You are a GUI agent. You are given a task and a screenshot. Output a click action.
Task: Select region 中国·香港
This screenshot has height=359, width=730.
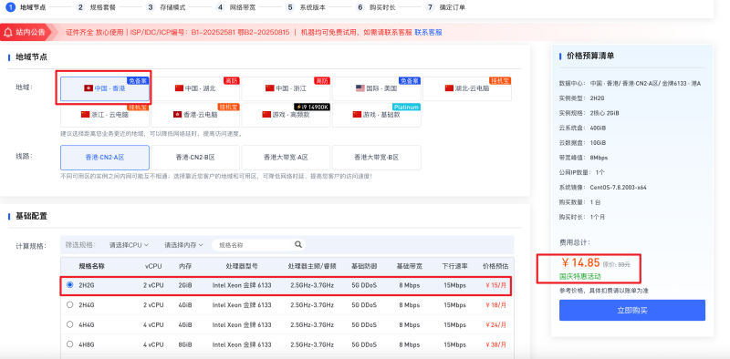point(105,88)
